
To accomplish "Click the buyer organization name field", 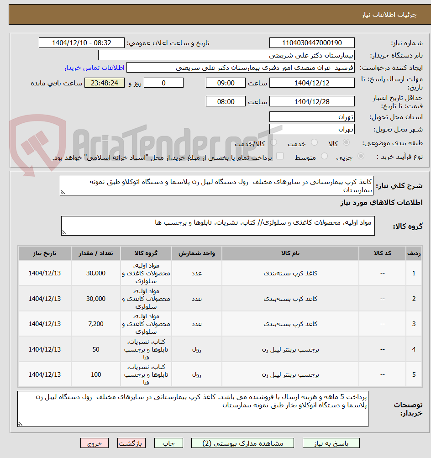I will coord(226,55).
